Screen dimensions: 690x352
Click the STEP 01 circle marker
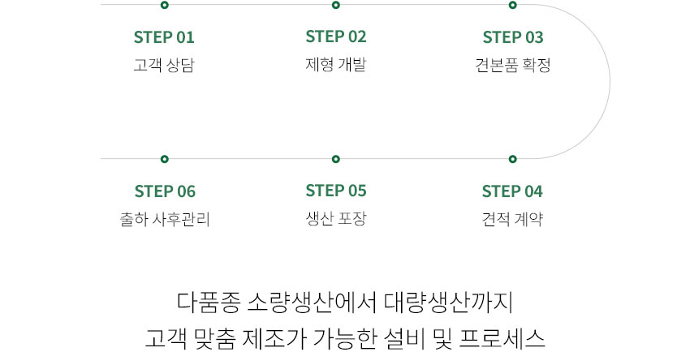[165, 5]
